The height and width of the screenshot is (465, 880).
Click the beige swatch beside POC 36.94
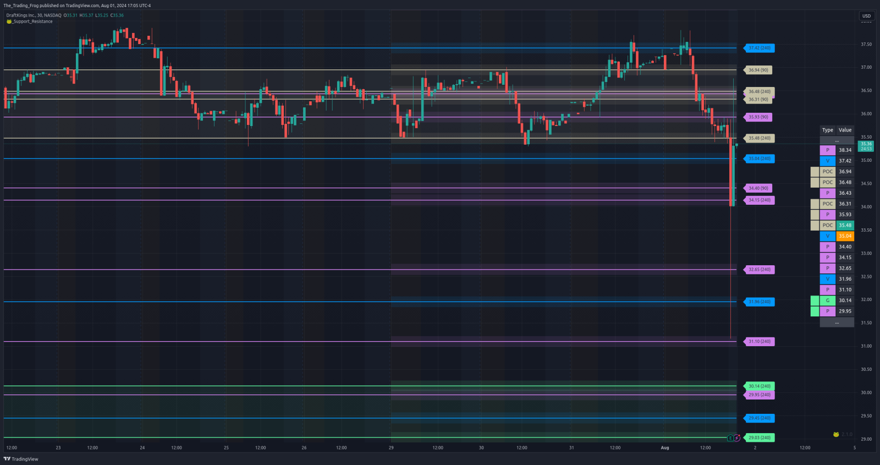[x=815, y=172]
